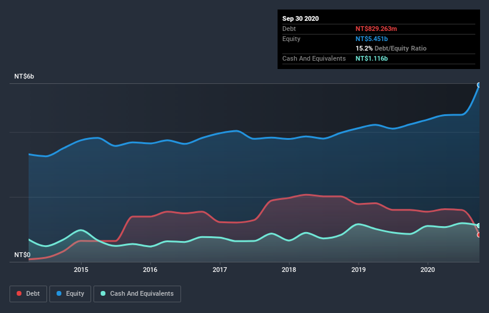Click the 2015 x-axis label
Screen dimensions: 489x313
[81, 270]
